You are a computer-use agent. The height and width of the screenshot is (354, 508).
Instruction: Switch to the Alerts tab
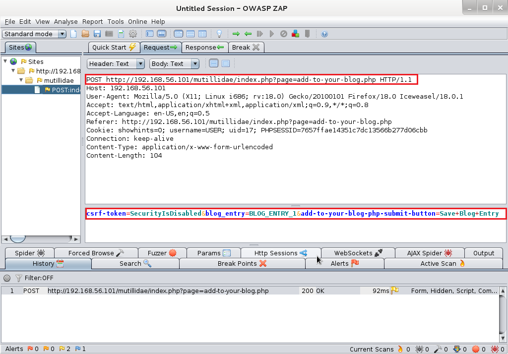coord(344,263)
